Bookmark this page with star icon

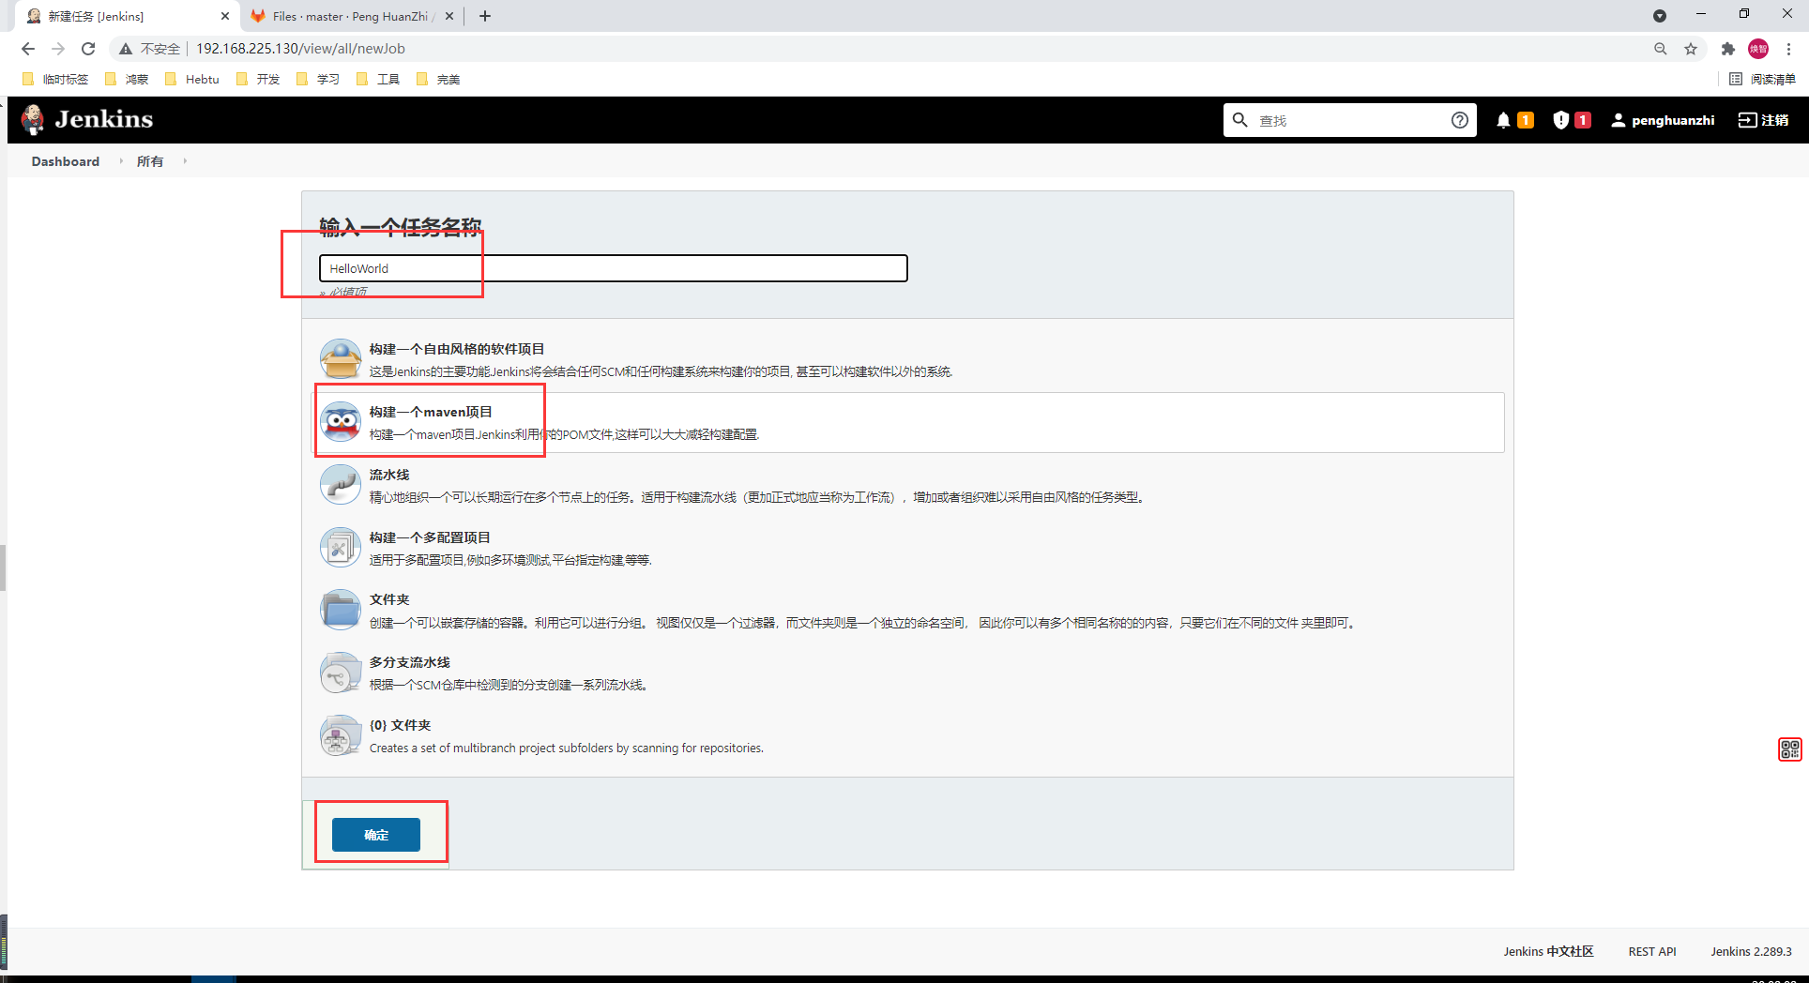click(1691, 49)
